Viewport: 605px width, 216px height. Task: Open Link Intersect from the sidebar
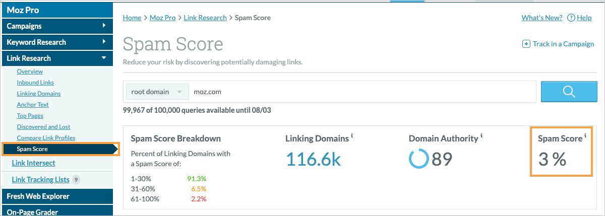[33, 163]
